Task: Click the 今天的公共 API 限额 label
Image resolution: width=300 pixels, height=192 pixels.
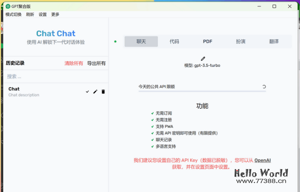Action: point(157,87)
